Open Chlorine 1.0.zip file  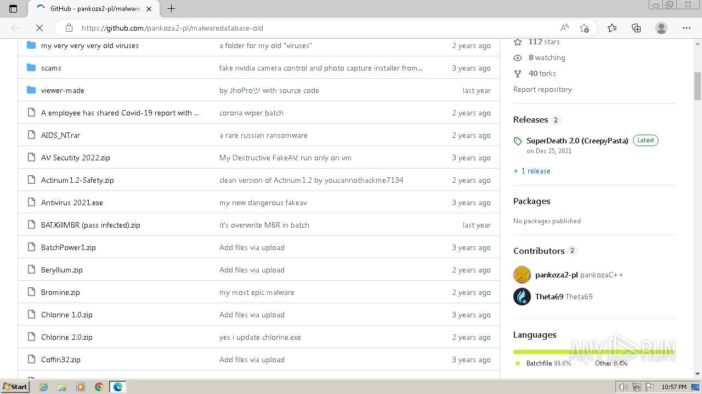pyautogui.click(x=67, y=315)
